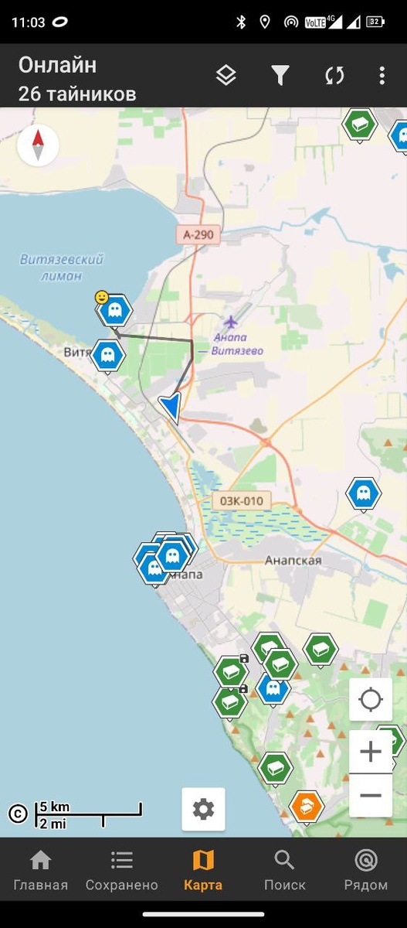407x928 pixels.
Task: Select ghost cache with smiley found badge
Action: (x=114, y=310)
